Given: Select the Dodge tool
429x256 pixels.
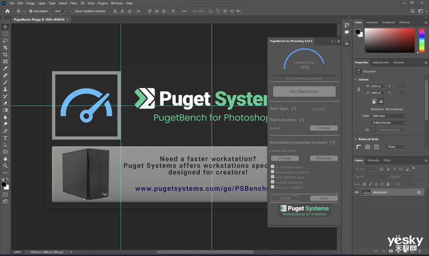Looking at the screenshot, I should pos(5,124).
